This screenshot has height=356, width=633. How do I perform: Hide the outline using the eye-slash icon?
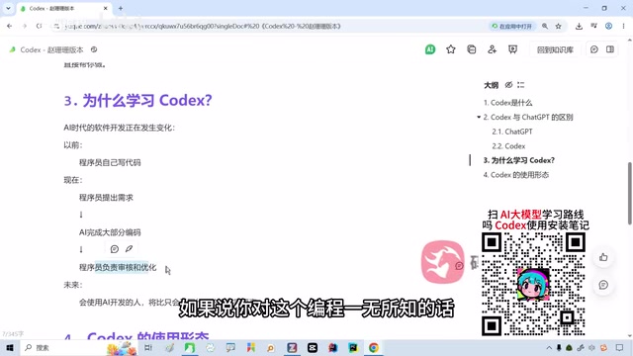click(x=508, y=85)
